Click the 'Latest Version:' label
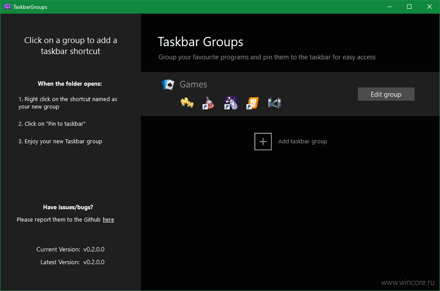440x291 pixels. point(60,262)
